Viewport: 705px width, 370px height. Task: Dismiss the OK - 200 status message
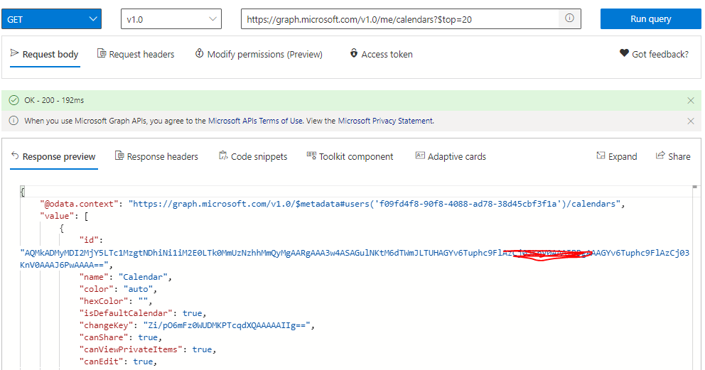(691, 101)
